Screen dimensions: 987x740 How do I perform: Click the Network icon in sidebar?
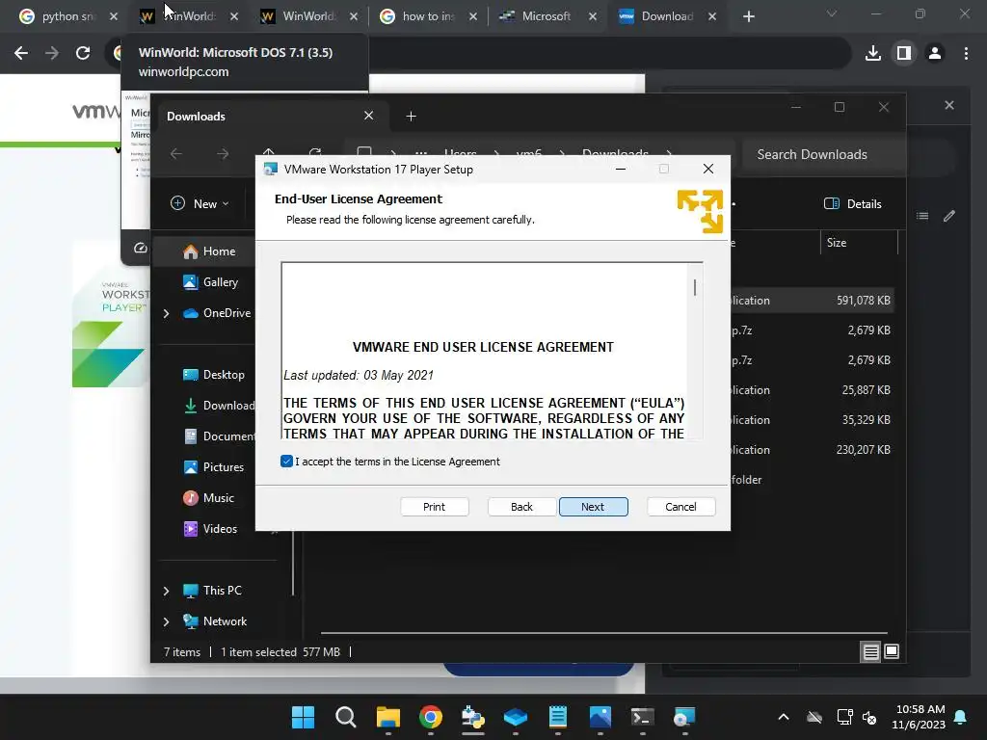[191, 621]
